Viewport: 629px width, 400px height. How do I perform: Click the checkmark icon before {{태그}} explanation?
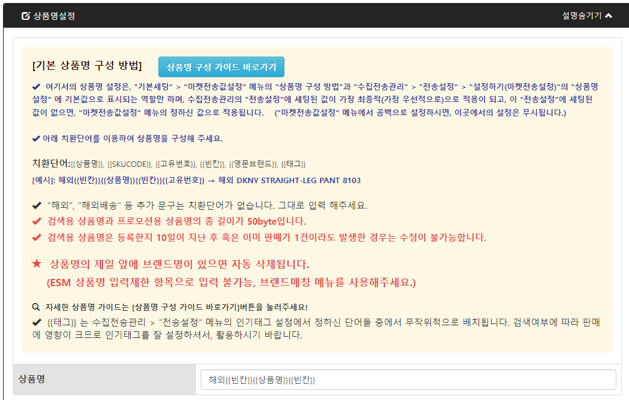(37, 322)
